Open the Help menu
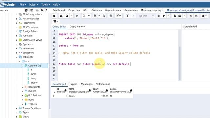Screen dimensions: 210x118 click(x=56, y=5)
